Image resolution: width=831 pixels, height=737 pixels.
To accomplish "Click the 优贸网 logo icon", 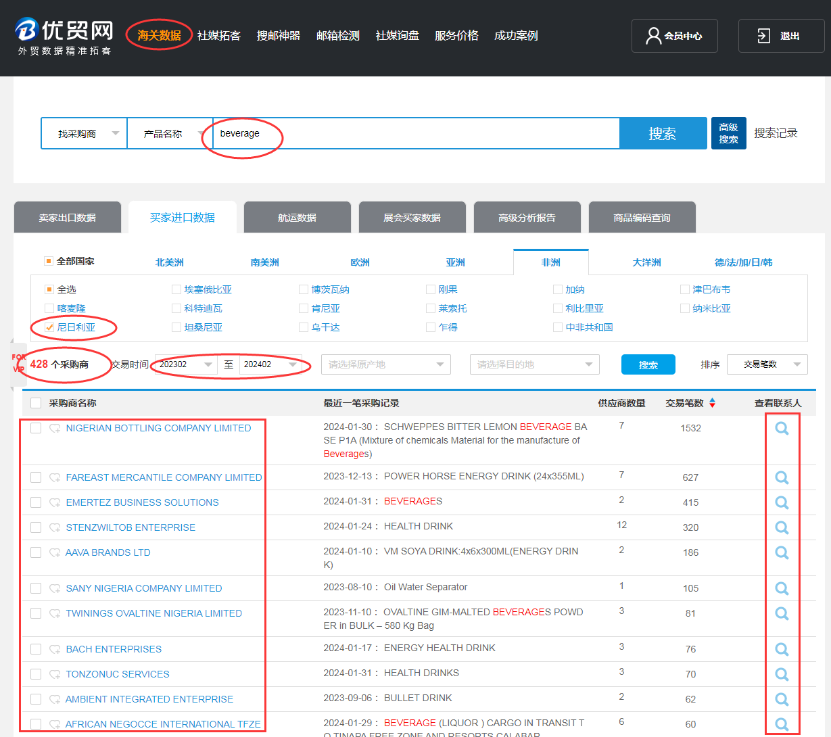I will (x=27, y=30).
